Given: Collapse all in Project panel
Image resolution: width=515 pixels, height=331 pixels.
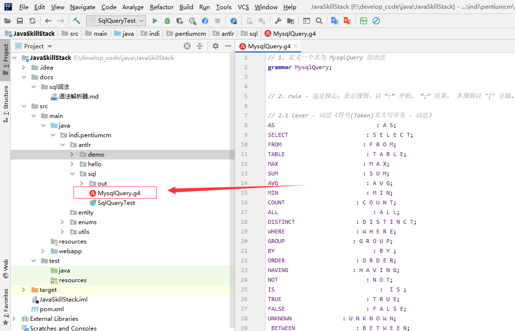Looking at the screenshot, I should click(200, 46).
